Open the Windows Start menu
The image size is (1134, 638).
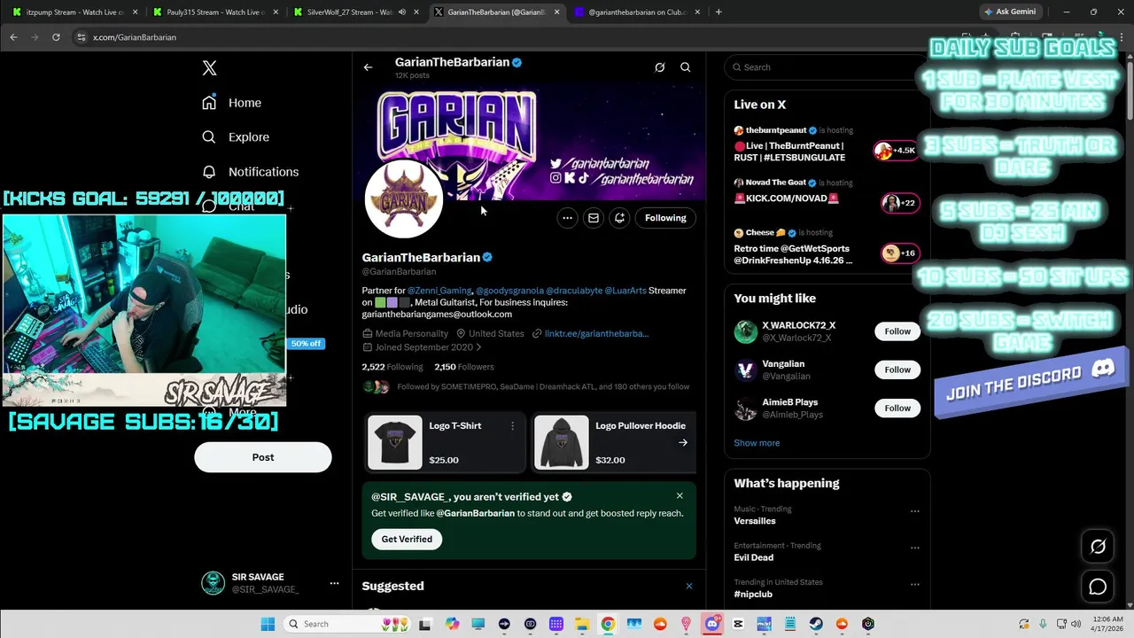tap(268, 624)
